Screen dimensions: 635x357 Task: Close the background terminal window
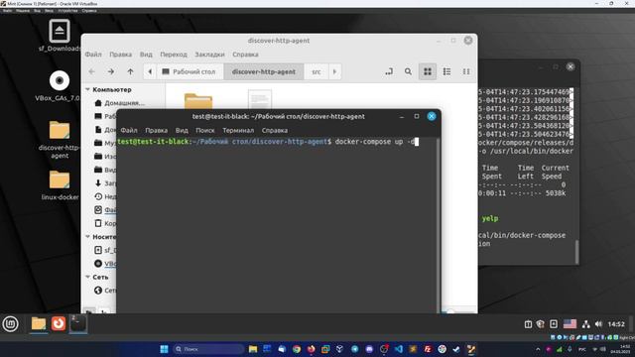click(571, 66)
